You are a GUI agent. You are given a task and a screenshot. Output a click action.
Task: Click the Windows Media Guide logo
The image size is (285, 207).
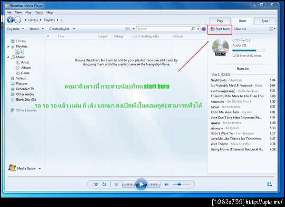click(x=12, y=168)
